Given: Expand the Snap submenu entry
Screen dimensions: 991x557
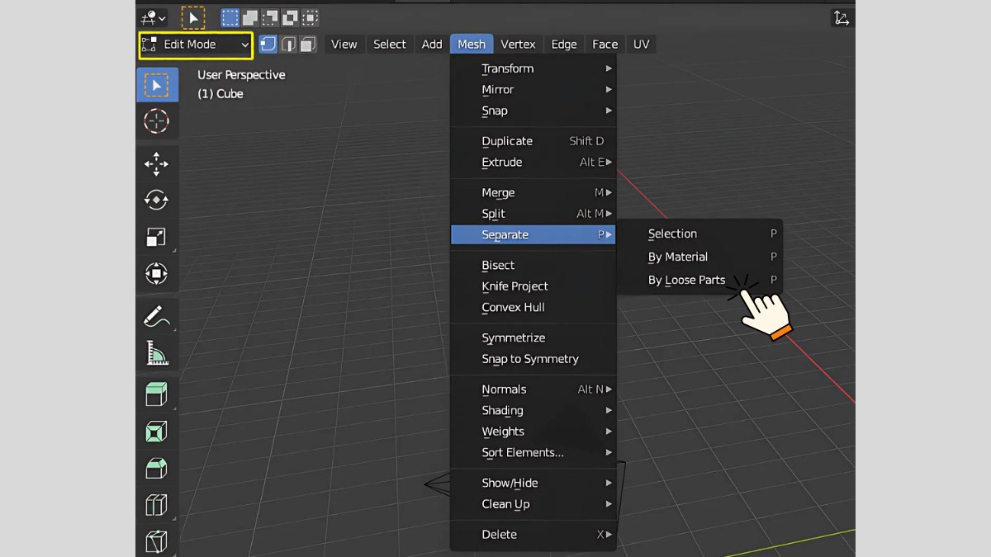Looking at the screenshot, I should [x=533, y=111].
